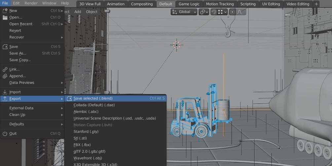
Task: Open the Render menu
Action: click(x=31, y=3)
